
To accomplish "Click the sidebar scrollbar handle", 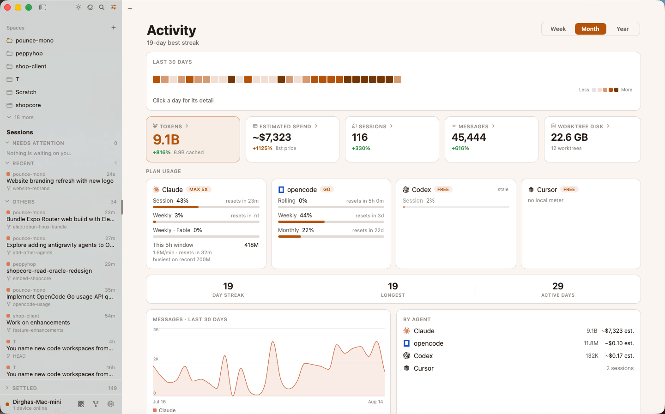I will pyautogui.click(x=122, y=207).
